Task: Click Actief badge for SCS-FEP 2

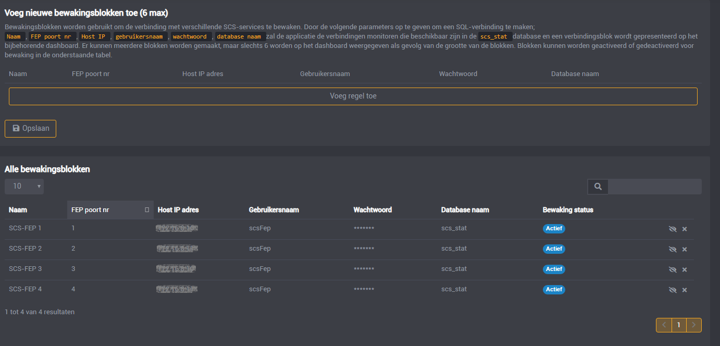Action: [x=554, y=249]
